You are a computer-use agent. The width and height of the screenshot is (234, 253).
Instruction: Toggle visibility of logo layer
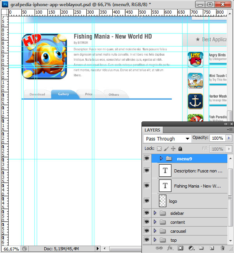point(147,201)
